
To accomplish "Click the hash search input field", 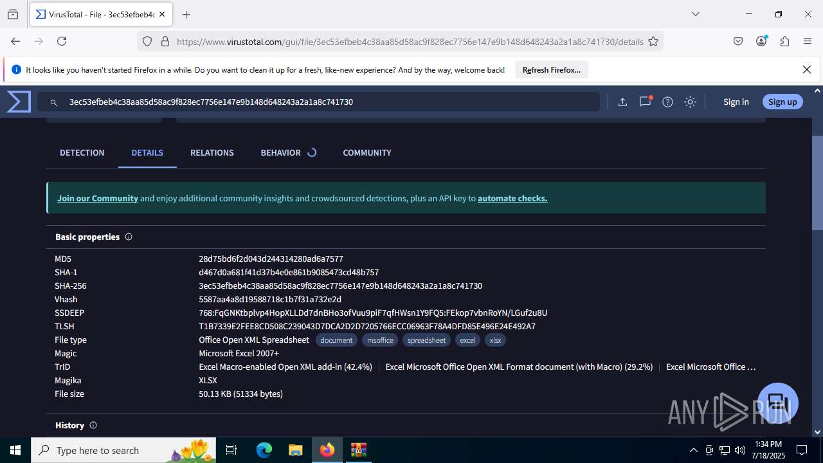I will 318,102.
